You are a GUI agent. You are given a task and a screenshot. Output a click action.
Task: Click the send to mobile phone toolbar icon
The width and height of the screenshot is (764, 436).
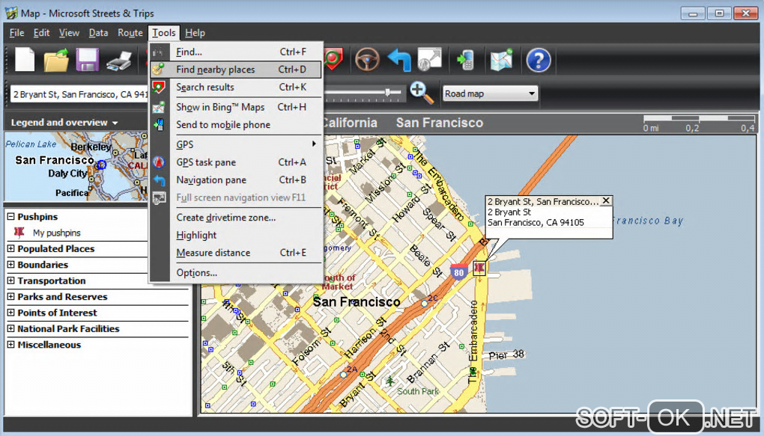pyautogui.click(x=465, y=60)
